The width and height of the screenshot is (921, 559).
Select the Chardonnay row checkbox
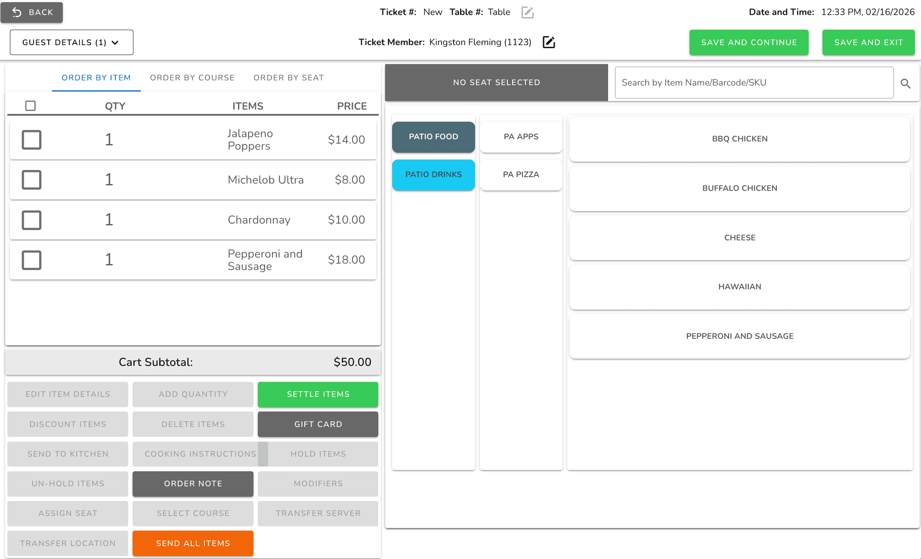pyautogui.click(x=31, y=220)
